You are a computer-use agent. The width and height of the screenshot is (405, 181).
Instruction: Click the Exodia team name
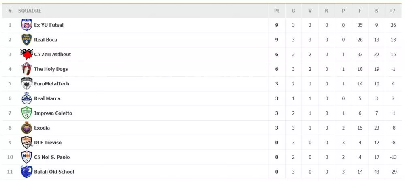click(x=42, y=128)
